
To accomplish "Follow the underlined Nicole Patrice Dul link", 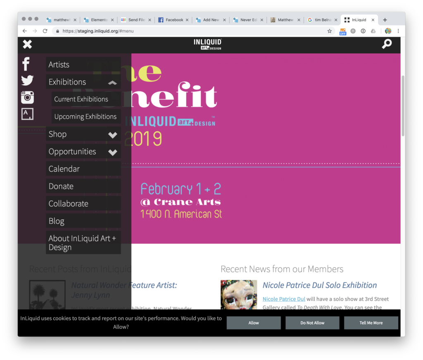I will coord(284,299).
